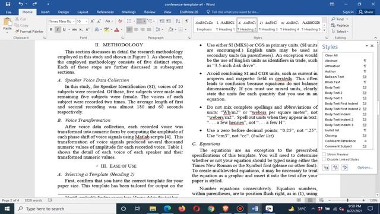The width and height of the screenshot is (380, 214).
Task: Enable Disable Linked Styles checkbox
Action: click(324, 159)
